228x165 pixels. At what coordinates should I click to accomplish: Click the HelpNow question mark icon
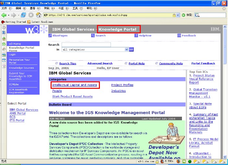136,35
